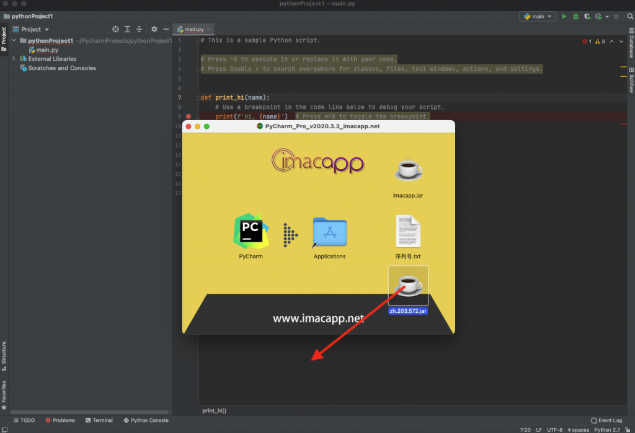Click the red error count indicator

(587, 42)
